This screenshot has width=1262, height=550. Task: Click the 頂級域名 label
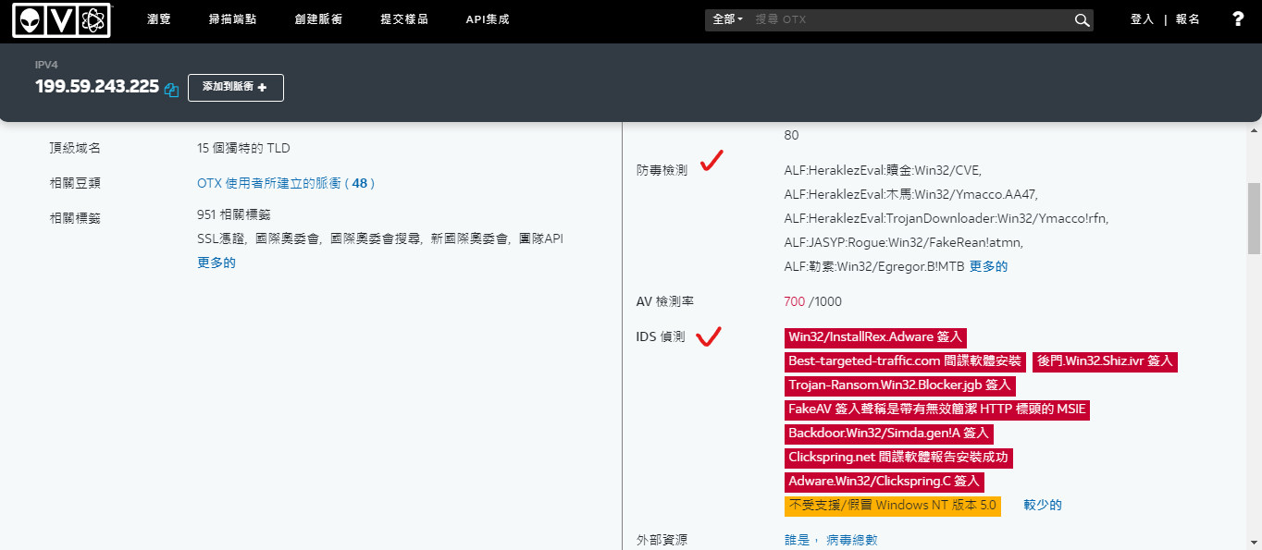(75, 148)
